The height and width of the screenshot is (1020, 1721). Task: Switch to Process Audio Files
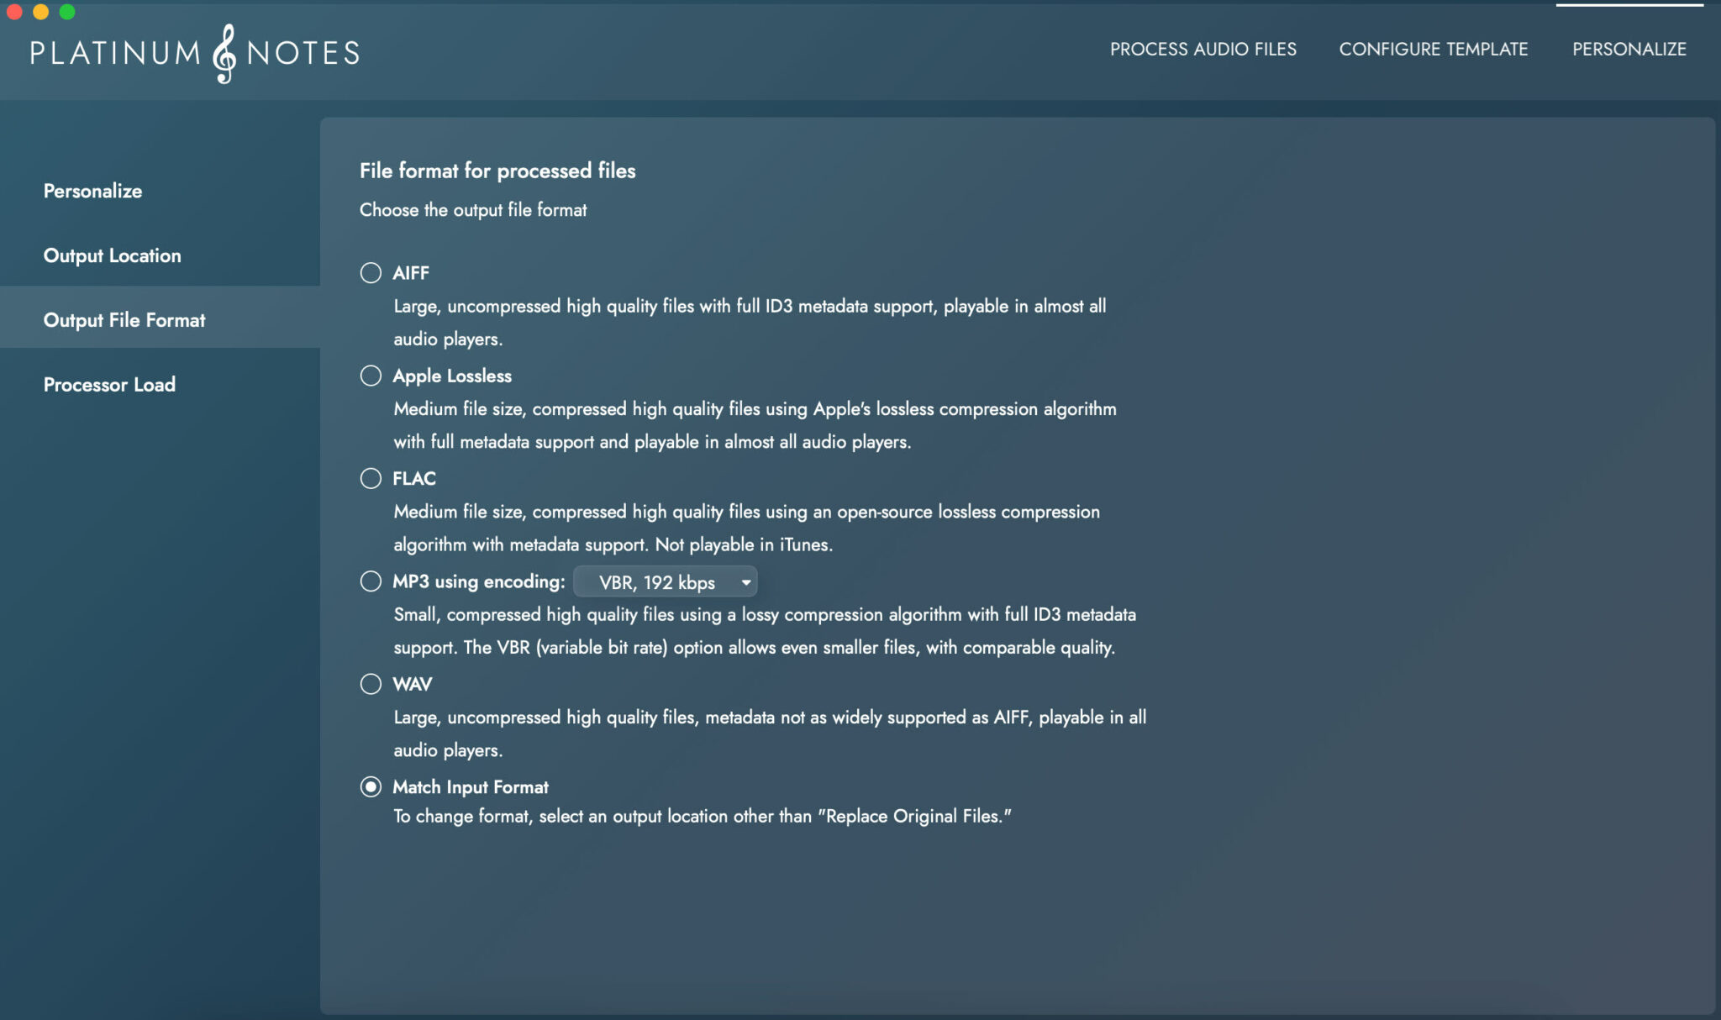coord(1202,49)
